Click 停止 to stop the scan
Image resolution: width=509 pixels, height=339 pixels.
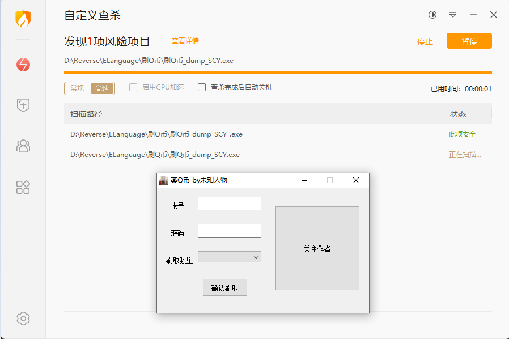click(x=425, y=41)
